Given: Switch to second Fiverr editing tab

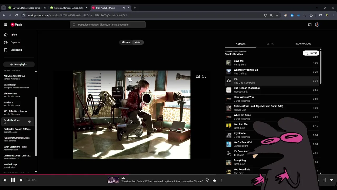Looking at the screenshot, I should (x=69, y=8).
